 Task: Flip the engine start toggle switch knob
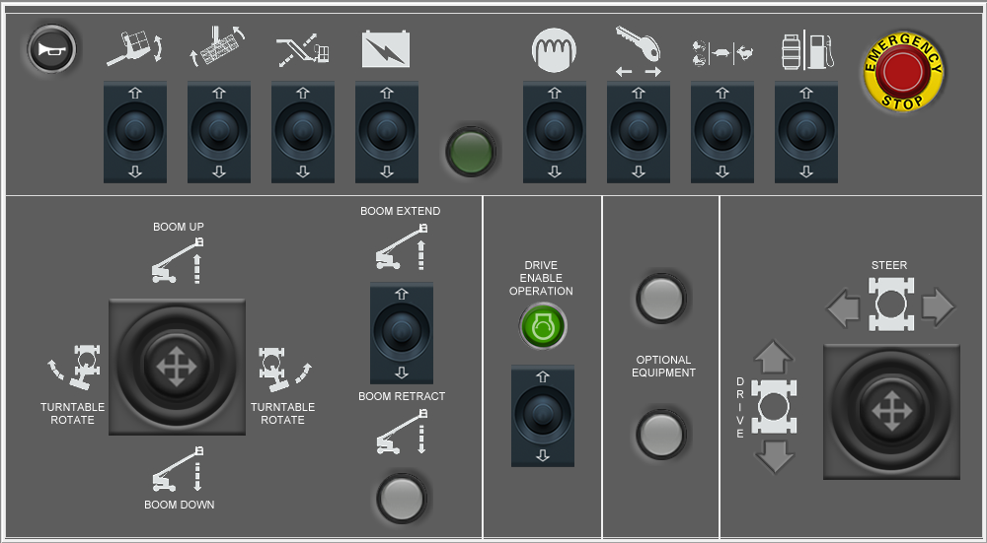[639, 131]
